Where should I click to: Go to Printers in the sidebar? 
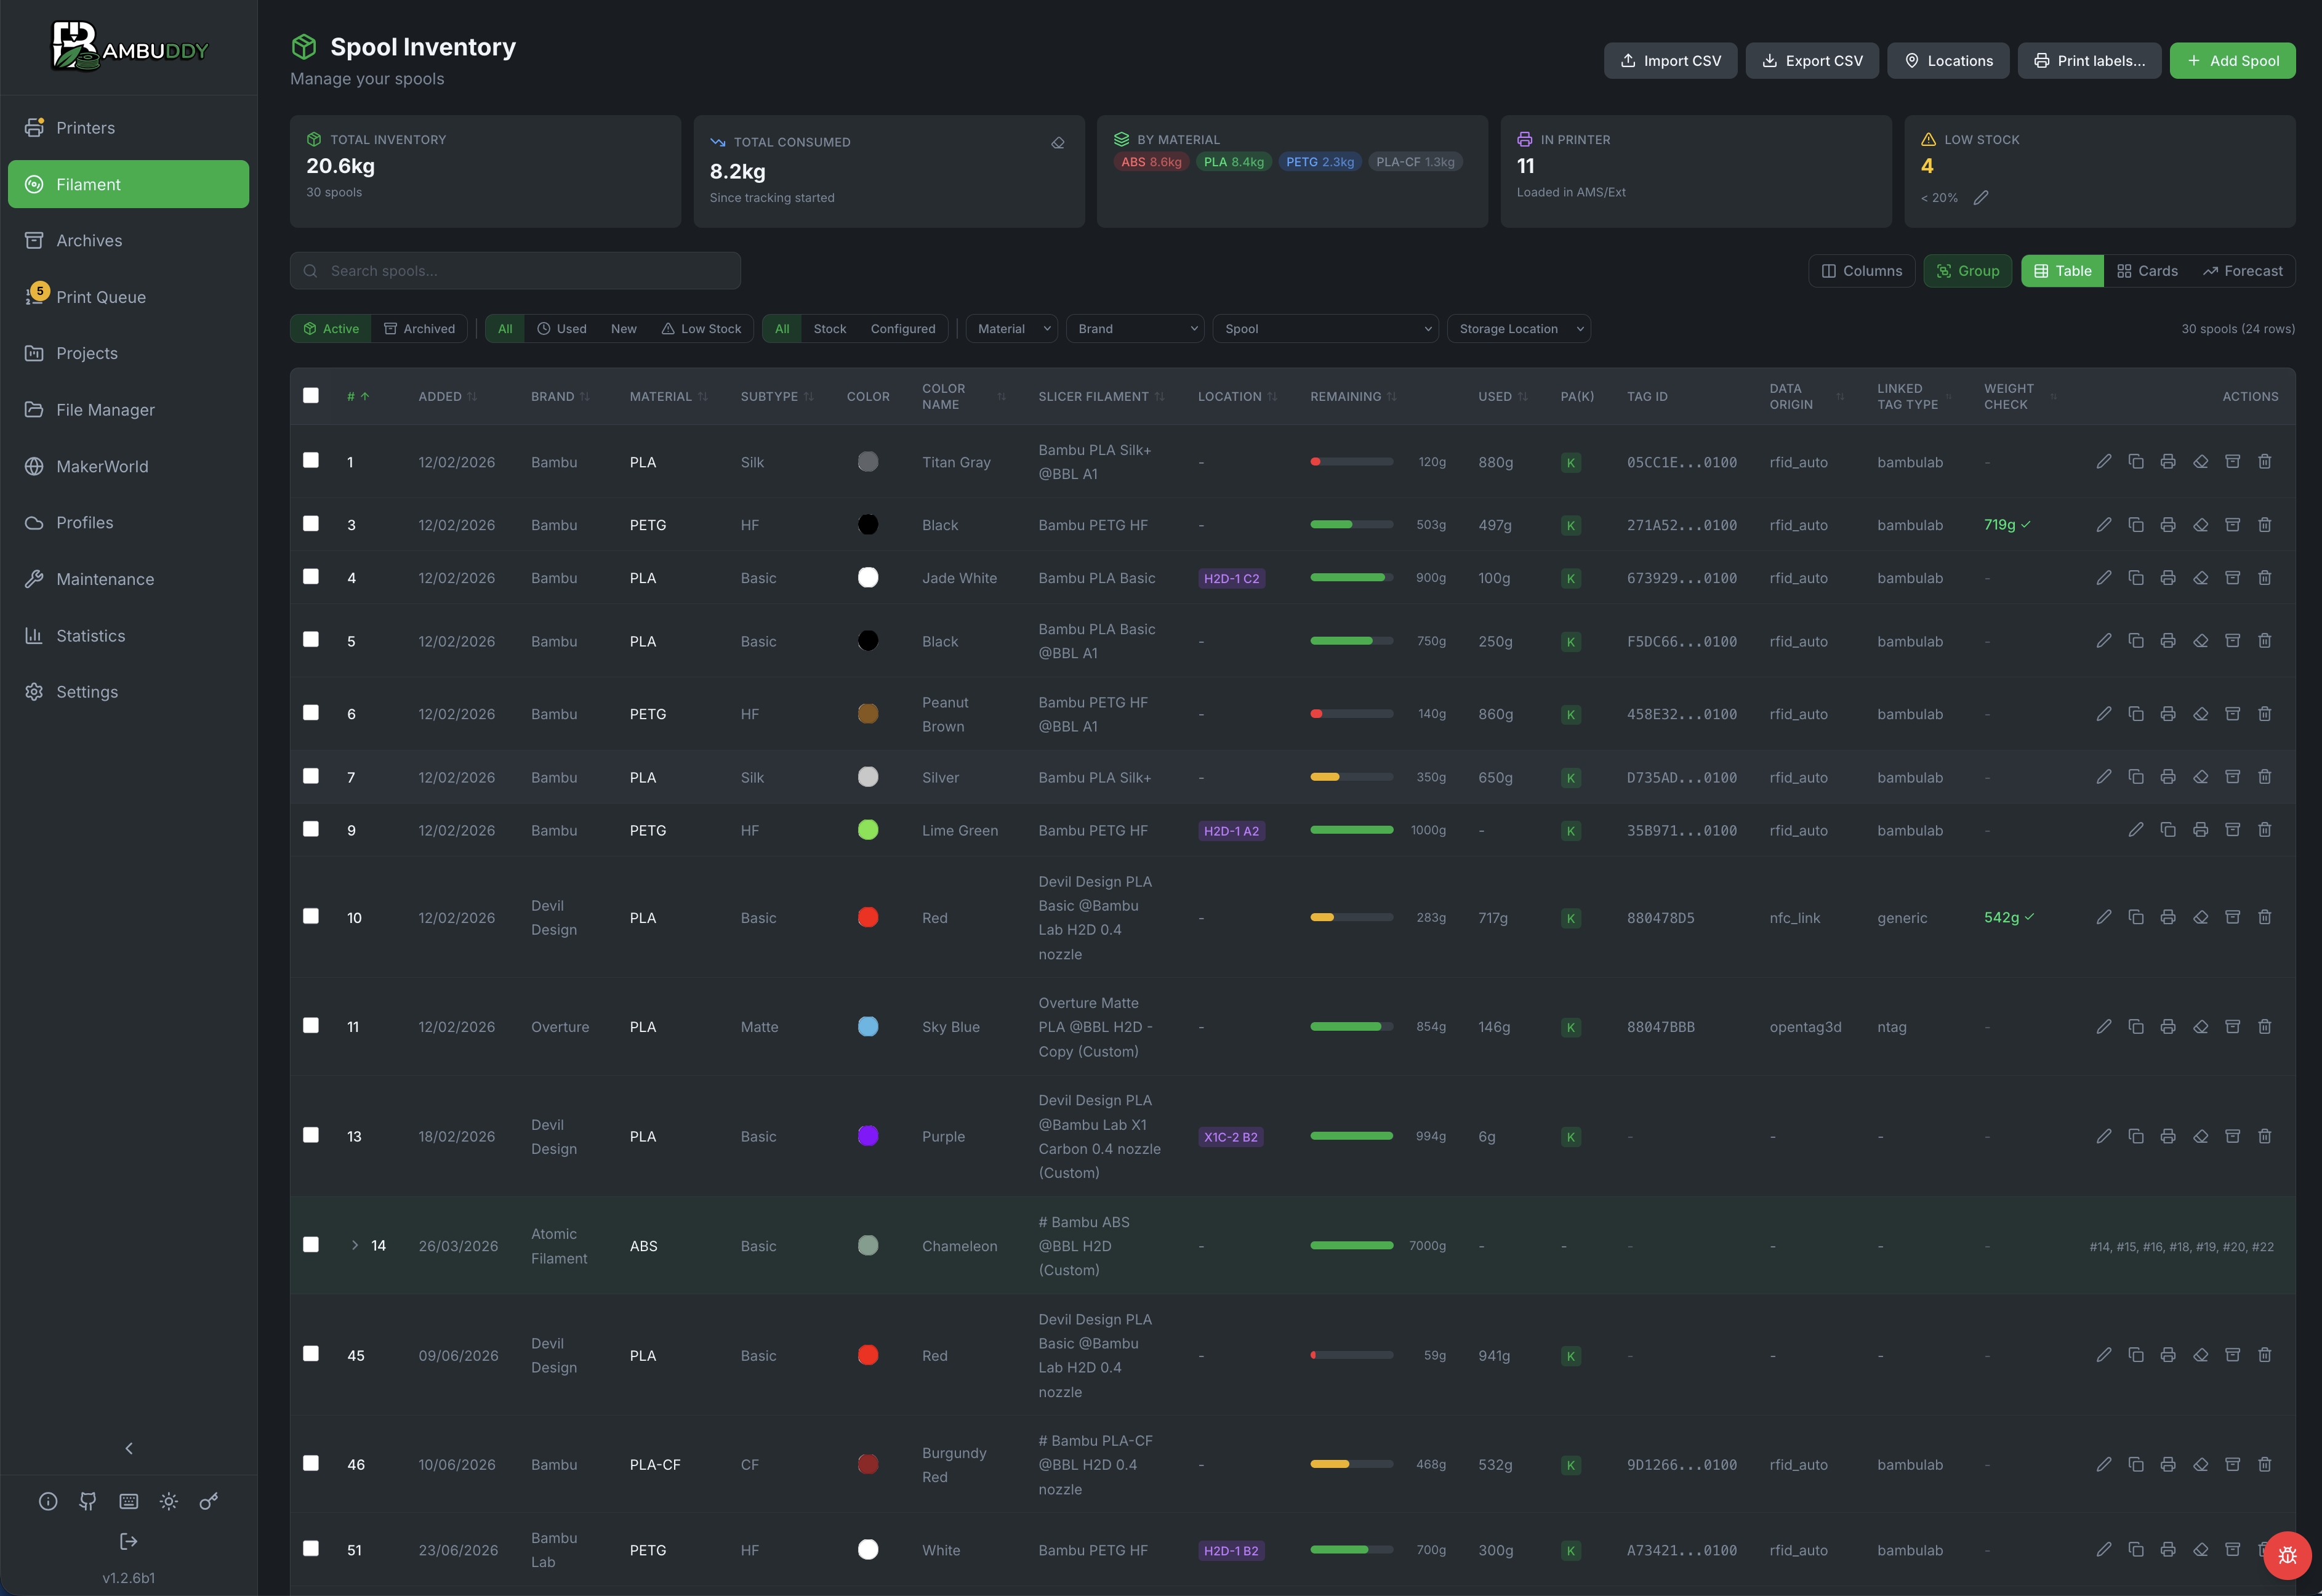(129, 128)
